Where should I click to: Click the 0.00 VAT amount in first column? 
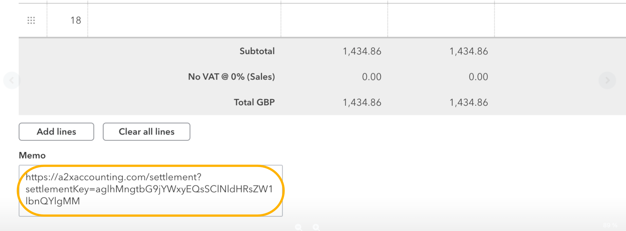[x=372, y=77]
